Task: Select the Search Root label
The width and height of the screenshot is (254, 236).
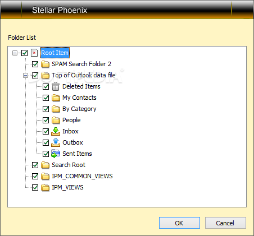Action: point(69,165)
